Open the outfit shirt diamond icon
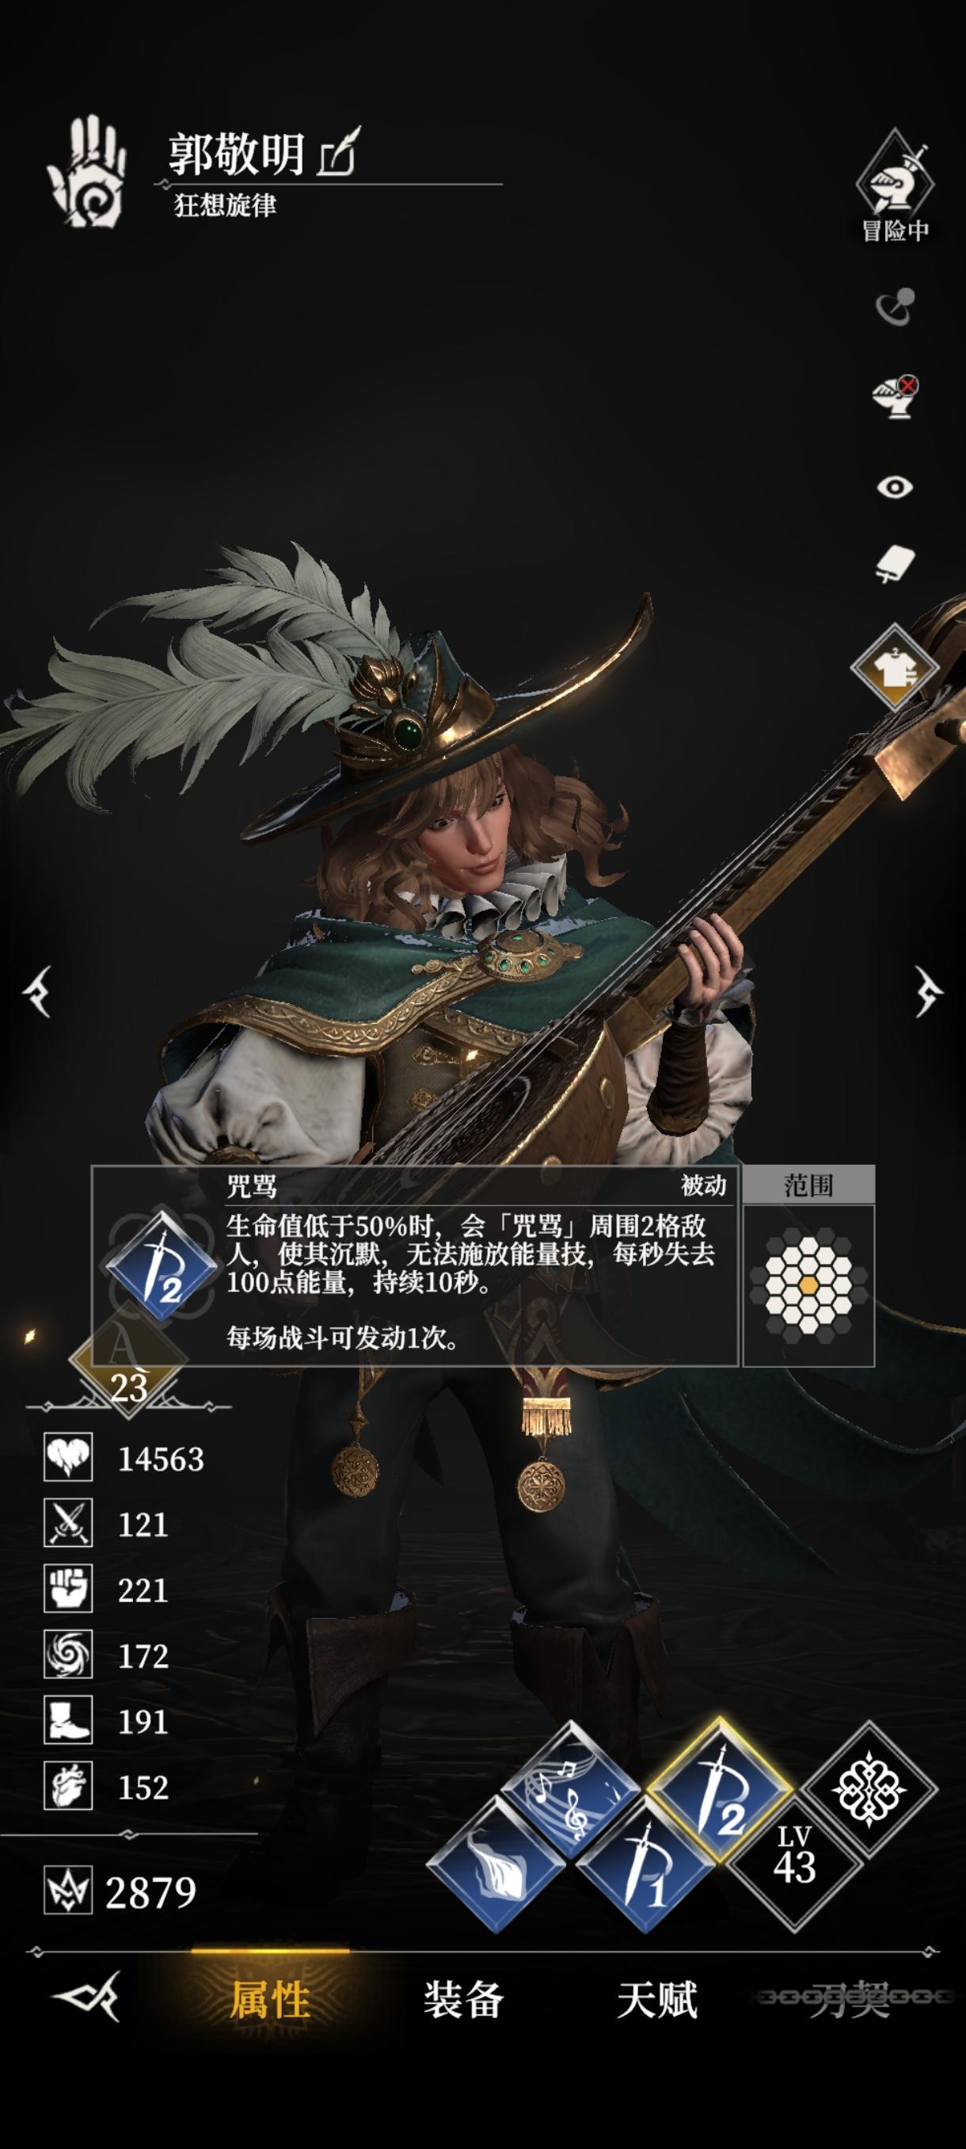The height and width of the screenshot is (2149, 966). pos(894,667)
